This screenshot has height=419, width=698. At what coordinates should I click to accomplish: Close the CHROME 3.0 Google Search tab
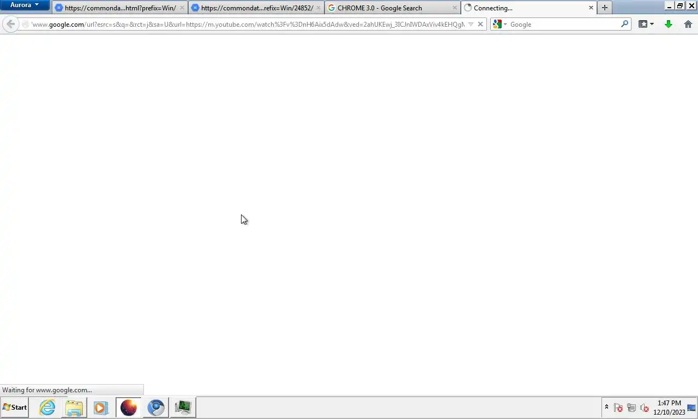click(x=455, y=8)
